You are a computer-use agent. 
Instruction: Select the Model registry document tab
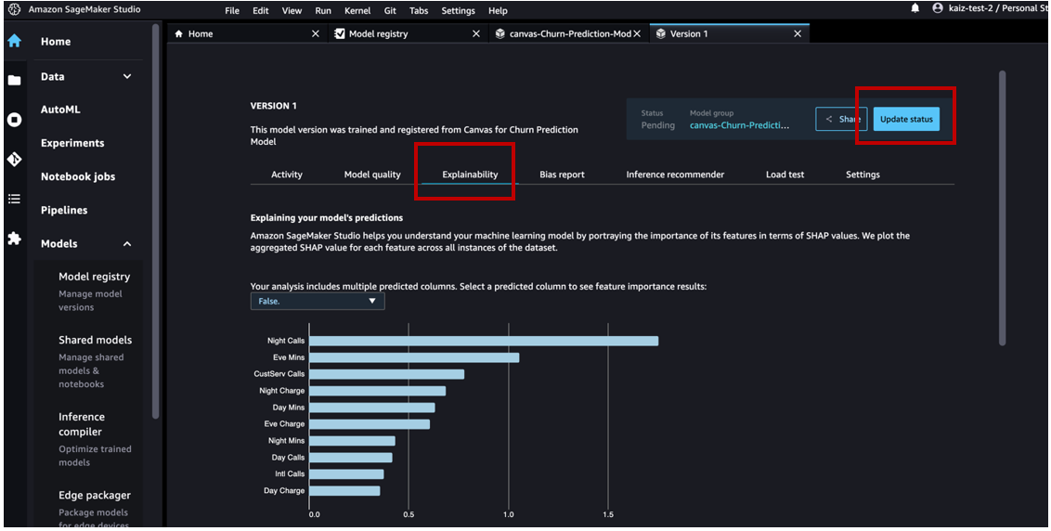[408, 33]
